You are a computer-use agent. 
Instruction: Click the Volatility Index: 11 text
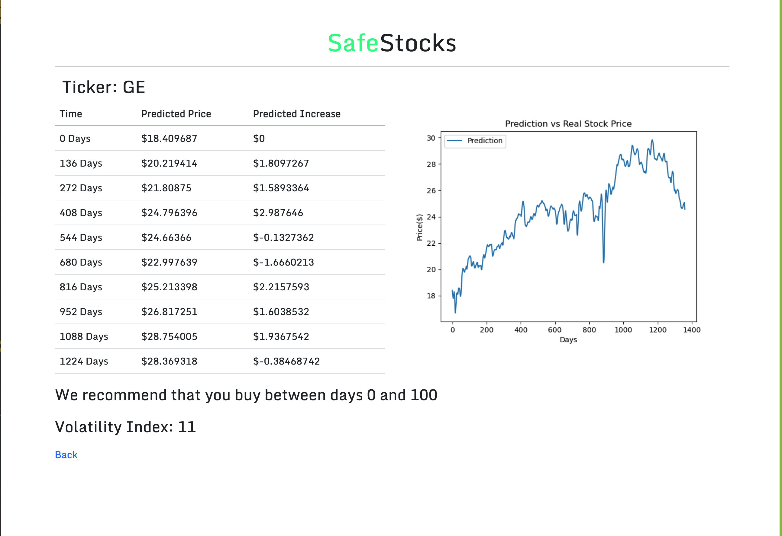(x=125, y=427)
